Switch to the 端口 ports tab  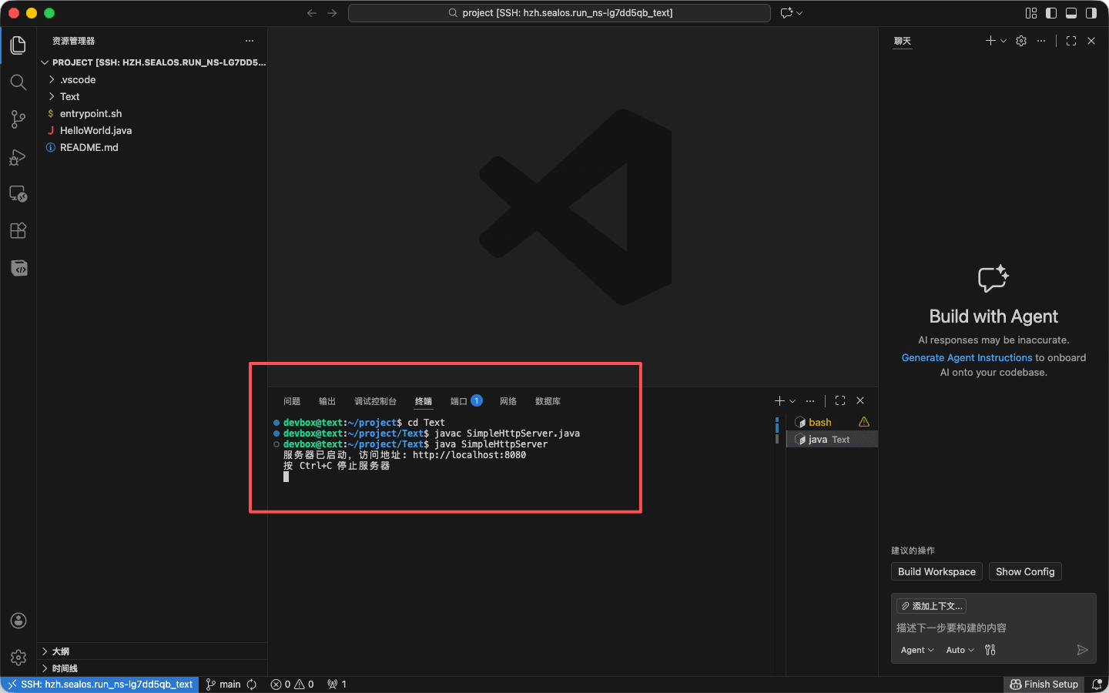coord(466,401)
